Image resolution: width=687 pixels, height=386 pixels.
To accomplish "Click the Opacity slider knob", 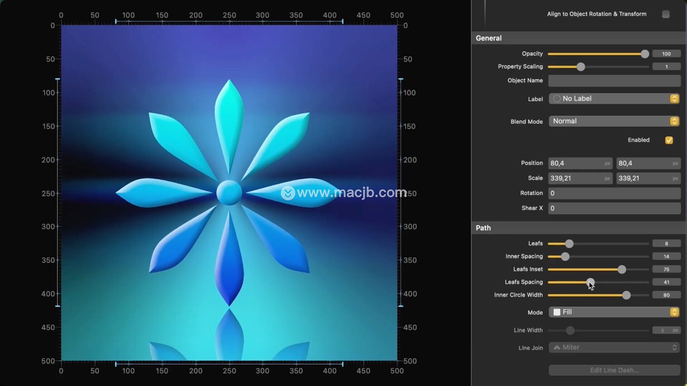I will click(x=644, y=54).
